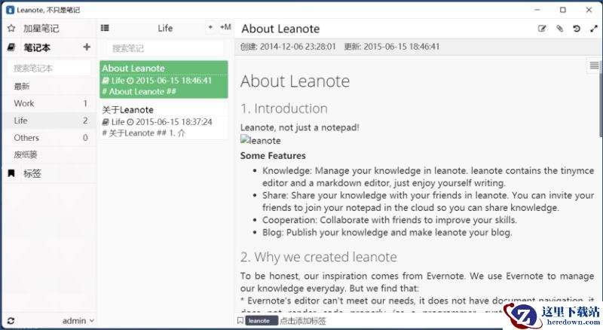The width and height of the screenshot is (603, 330).
Task: Click 点击添加标签 to add a tag
Action: tap(303, 321)
